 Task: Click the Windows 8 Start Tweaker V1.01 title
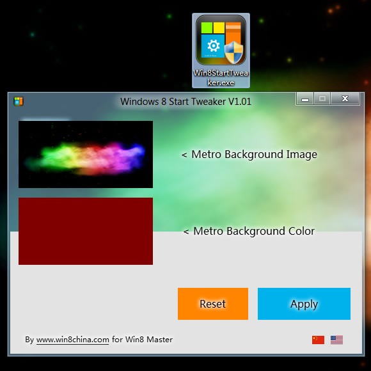185,102
